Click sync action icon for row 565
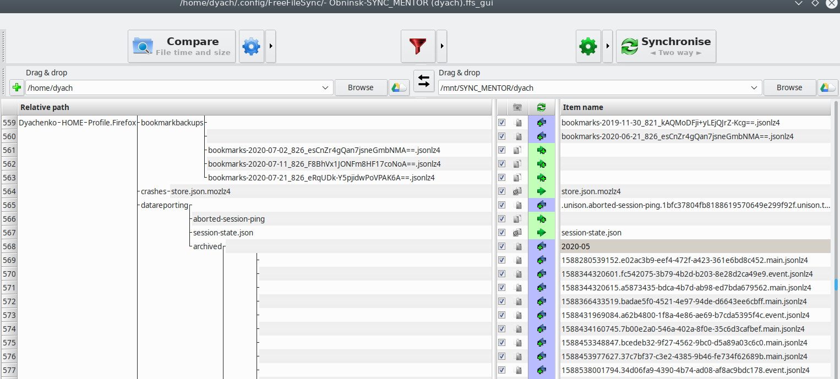The height and width of the screenshot is (379, 840). 541,205
